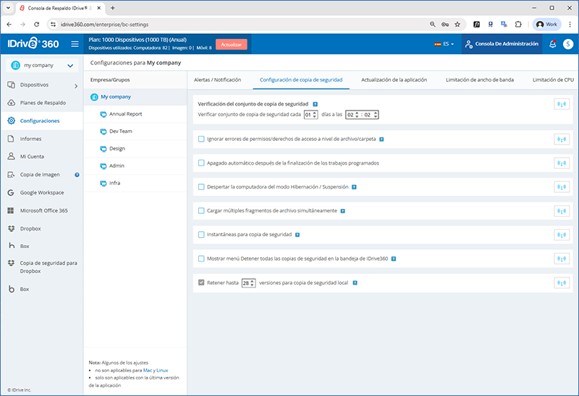Open the ES language dropdown

[x=444, y=44]
